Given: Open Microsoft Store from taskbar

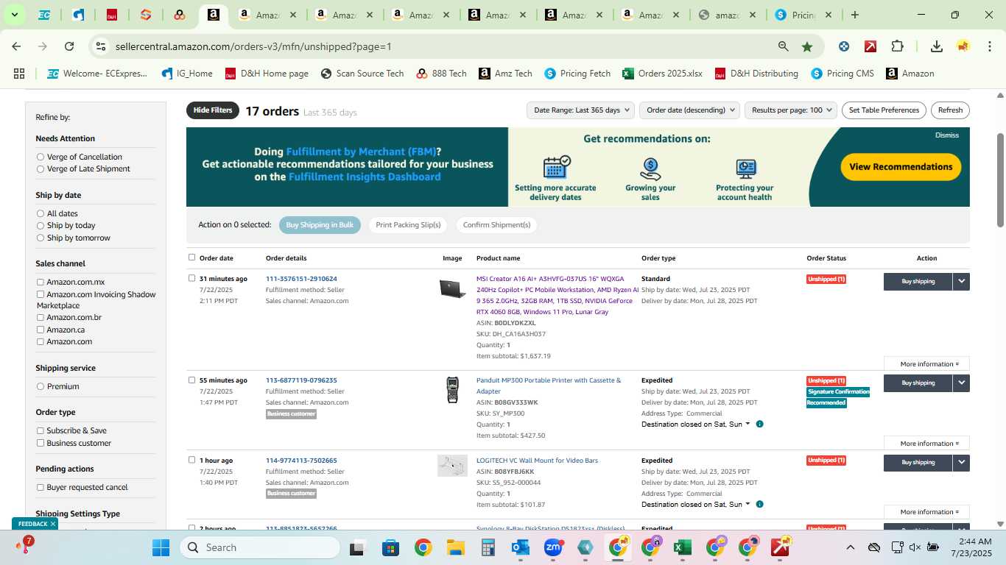Looking at the screenshot, I should pyautogui.click(x=390, y=547).
